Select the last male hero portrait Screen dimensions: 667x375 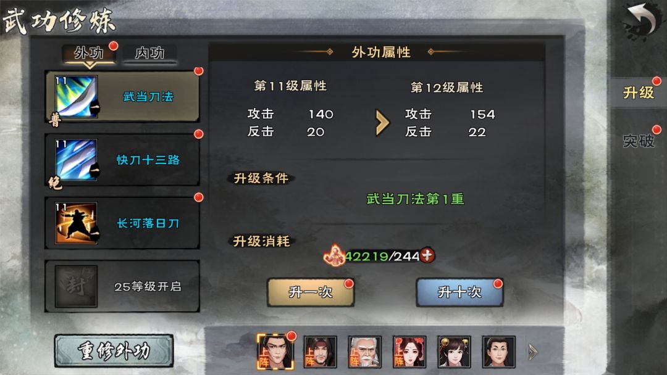499,352
